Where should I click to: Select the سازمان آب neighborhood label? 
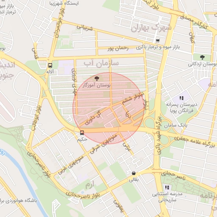click(x=101, y=64)
